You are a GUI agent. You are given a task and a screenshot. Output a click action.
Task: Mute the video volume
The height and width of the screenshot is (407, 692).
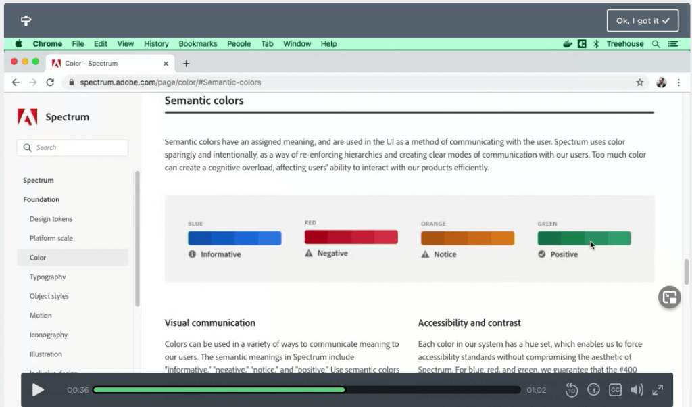[637, 390]
